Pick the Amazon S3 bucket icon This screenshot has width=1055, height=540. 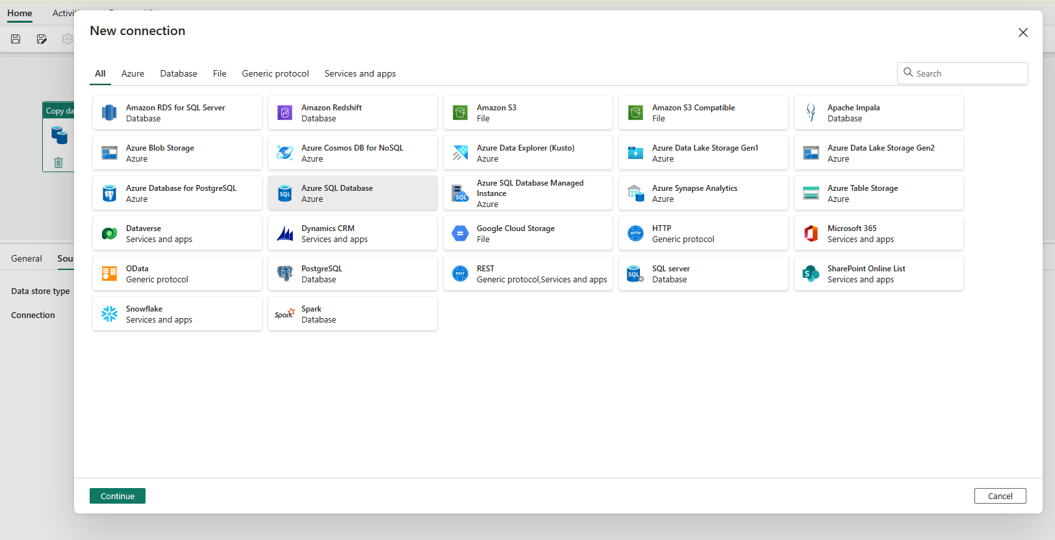click(x=460, y=113)
